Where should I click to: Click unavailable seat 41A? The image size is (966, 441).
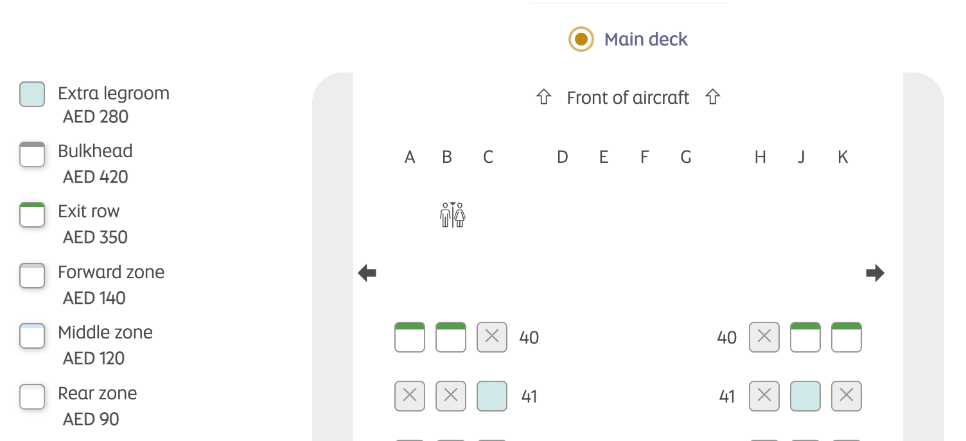(410, 396)
